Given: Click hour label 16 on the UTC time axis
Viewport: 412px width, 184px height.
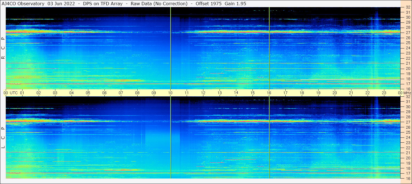Looking at the screenshot, I should [x=269, y=93].
